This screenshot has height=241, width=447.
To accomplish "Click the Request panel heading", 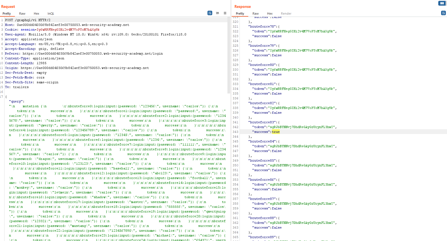I will pos(8,6).
